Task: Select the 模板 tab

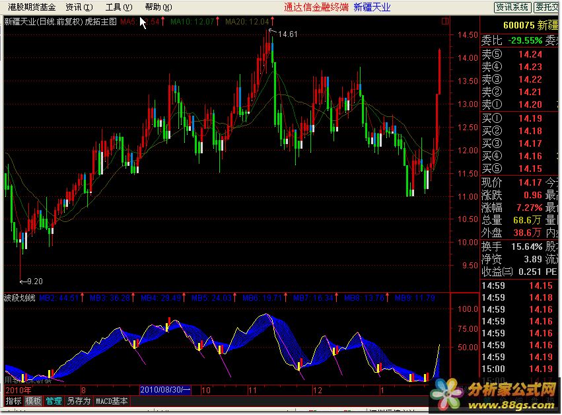Action: point(33,400)
